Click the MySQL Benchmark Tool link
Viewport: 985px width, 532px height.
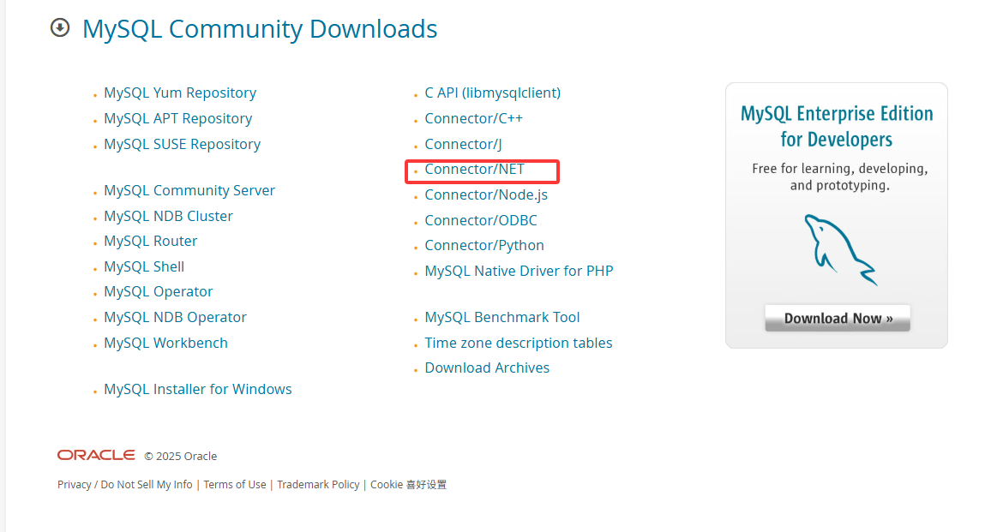click(x=502, y=317)
